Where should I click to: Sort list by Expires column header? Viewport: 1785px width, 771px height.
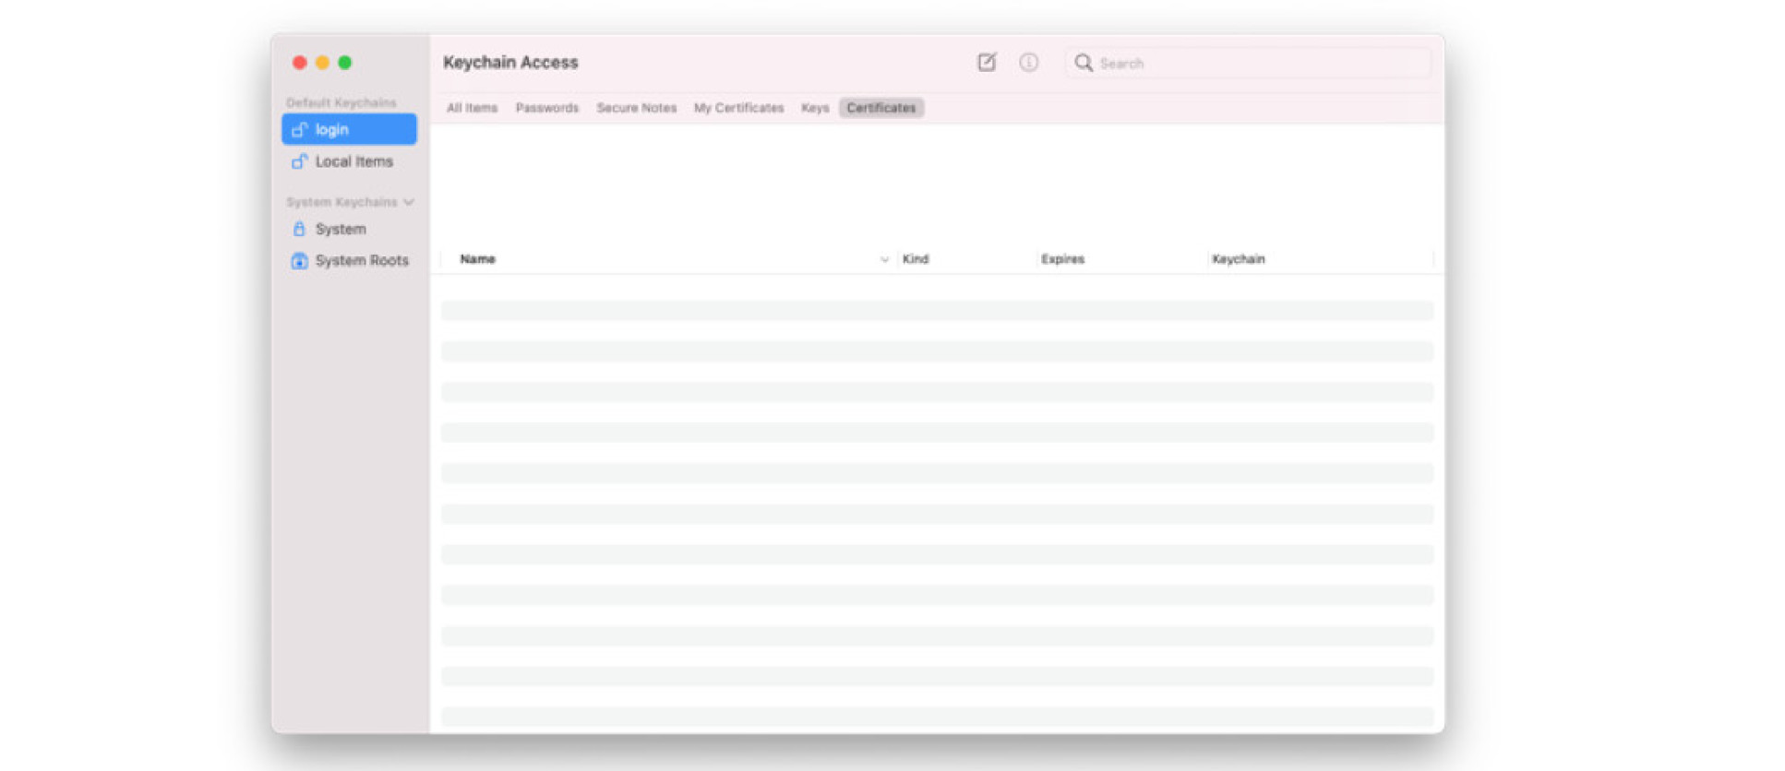[x=1062, y=259]
